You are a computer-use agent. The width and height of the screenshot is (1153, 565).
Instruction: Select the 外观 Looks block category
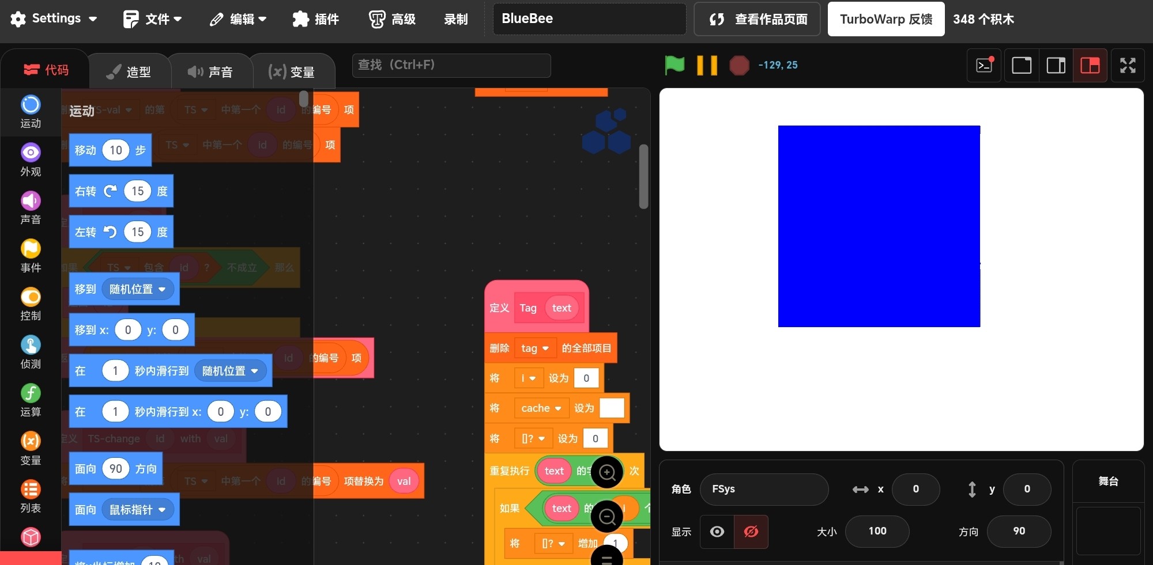31,160
